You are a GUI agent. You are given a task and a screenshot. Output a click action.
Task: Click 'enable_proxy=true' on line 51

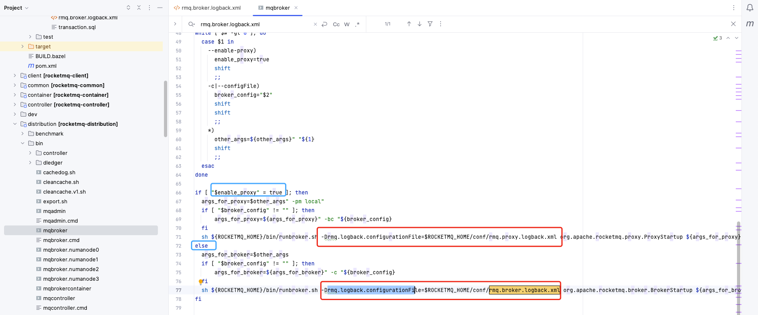[242, 60]
